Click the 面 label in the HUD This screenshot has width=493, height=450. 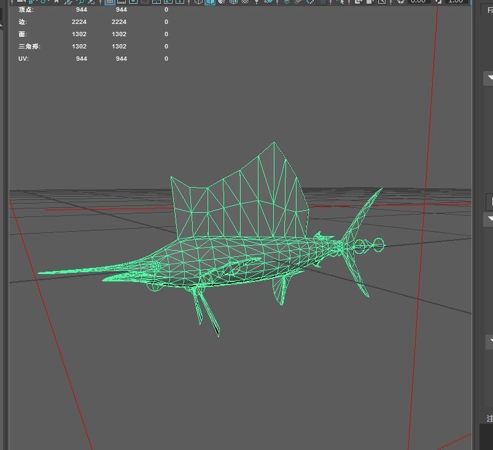23,34
